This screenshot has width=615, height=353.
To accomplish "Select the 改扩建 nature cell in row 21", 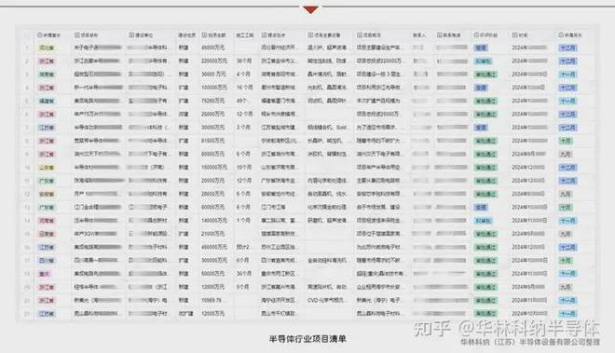I will (185, 313).
